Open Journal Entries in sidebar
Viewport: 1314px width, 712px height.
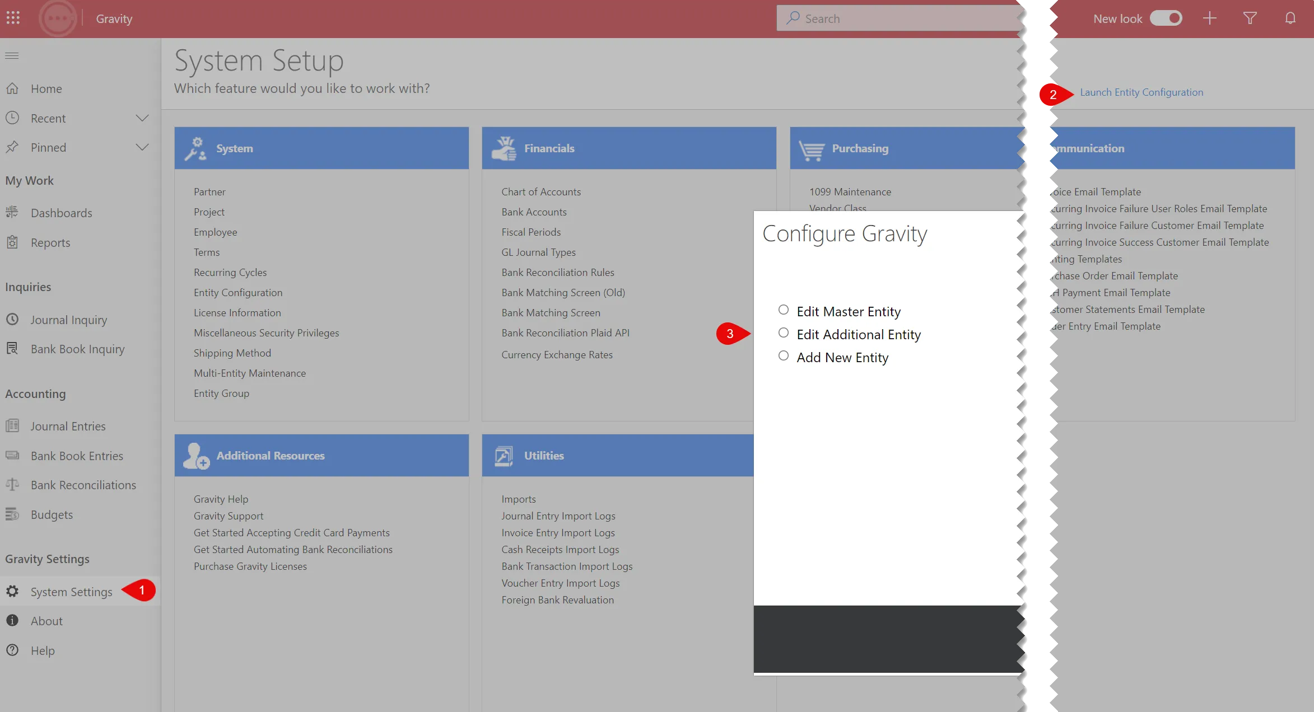coord(68,426)
